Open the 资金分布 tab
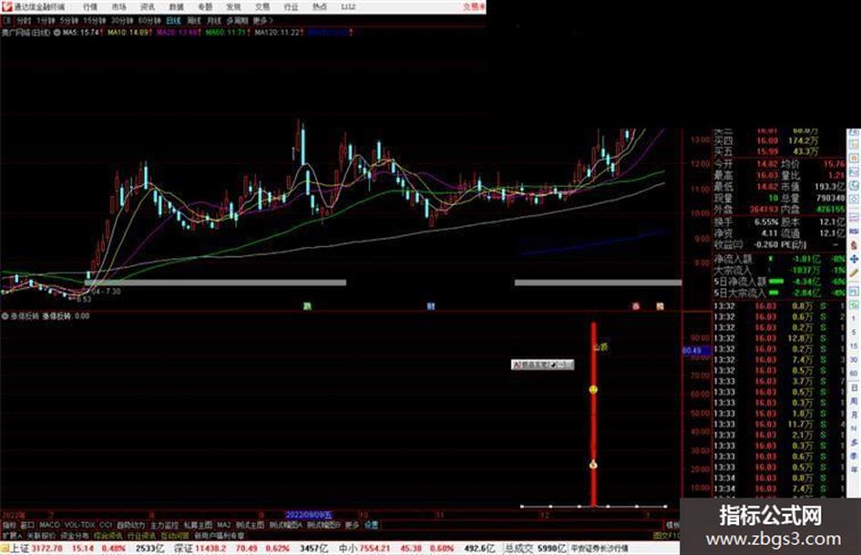The image size is (861, 555). pos(75,536)
